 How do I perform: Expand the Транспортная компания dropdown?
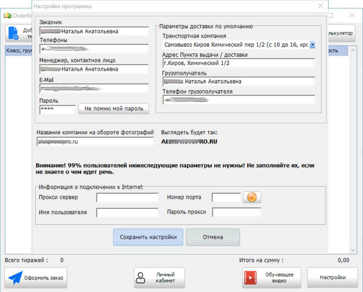click(x=312, y=45)
